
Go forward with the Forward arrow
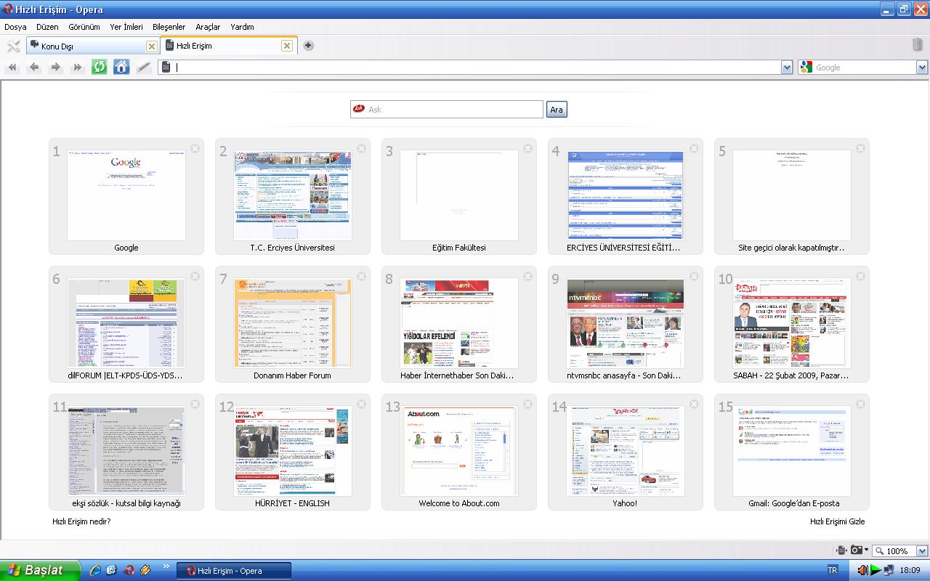point(55,68)
